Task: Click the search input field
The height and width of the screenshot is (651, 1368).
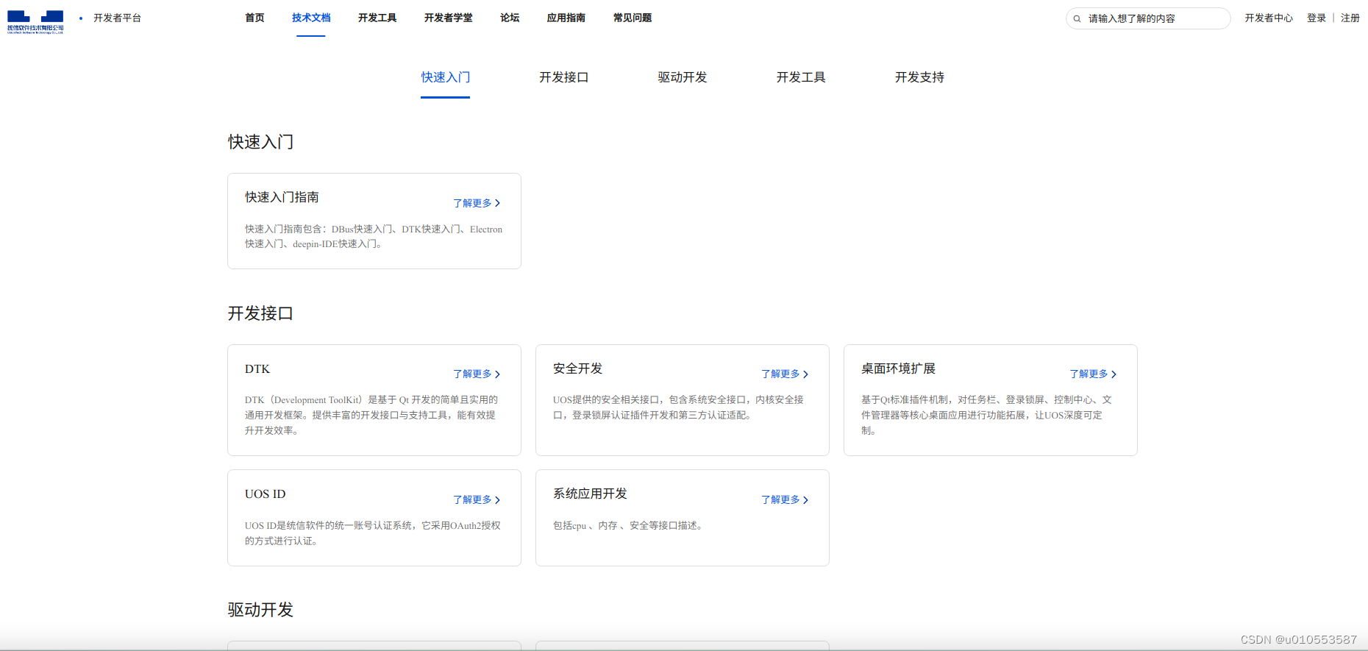Action: pos(1147,18)
